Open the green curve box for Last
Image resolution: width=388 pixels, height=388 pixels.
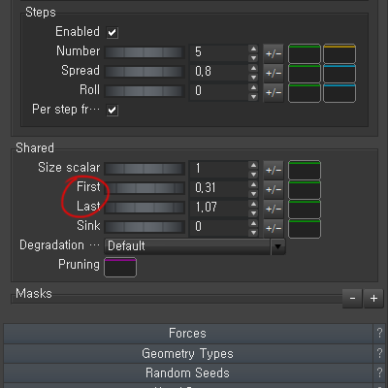click(305, 210)
